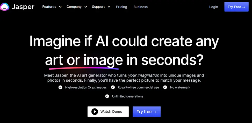252x123 pixels.
Task: Click the gradient underline beneath art or image
Action: pyautogui.click(x=84, y=68)
